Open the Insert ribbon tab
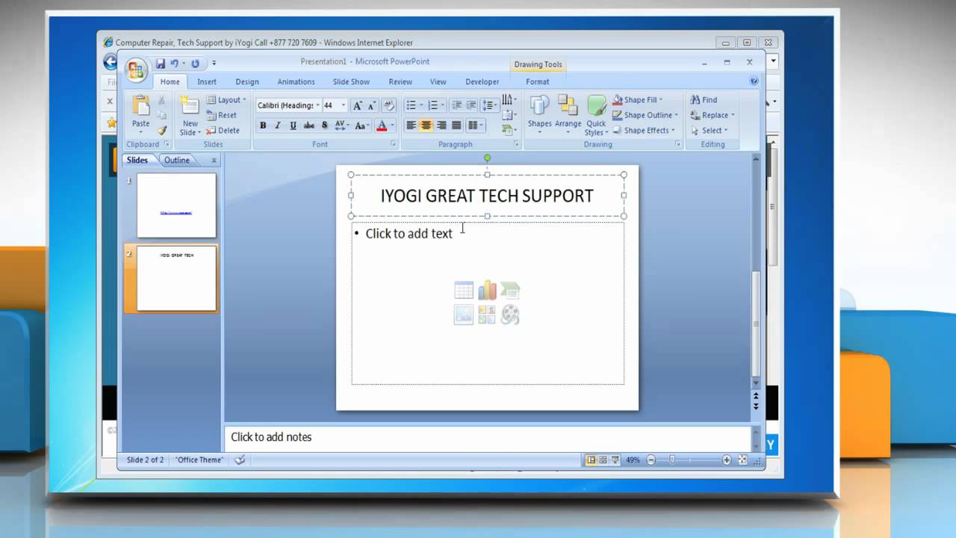 207,82
